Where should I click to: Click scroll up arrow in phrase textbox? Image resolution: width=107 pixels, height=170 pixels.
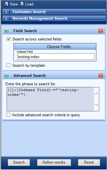[96, 94]
